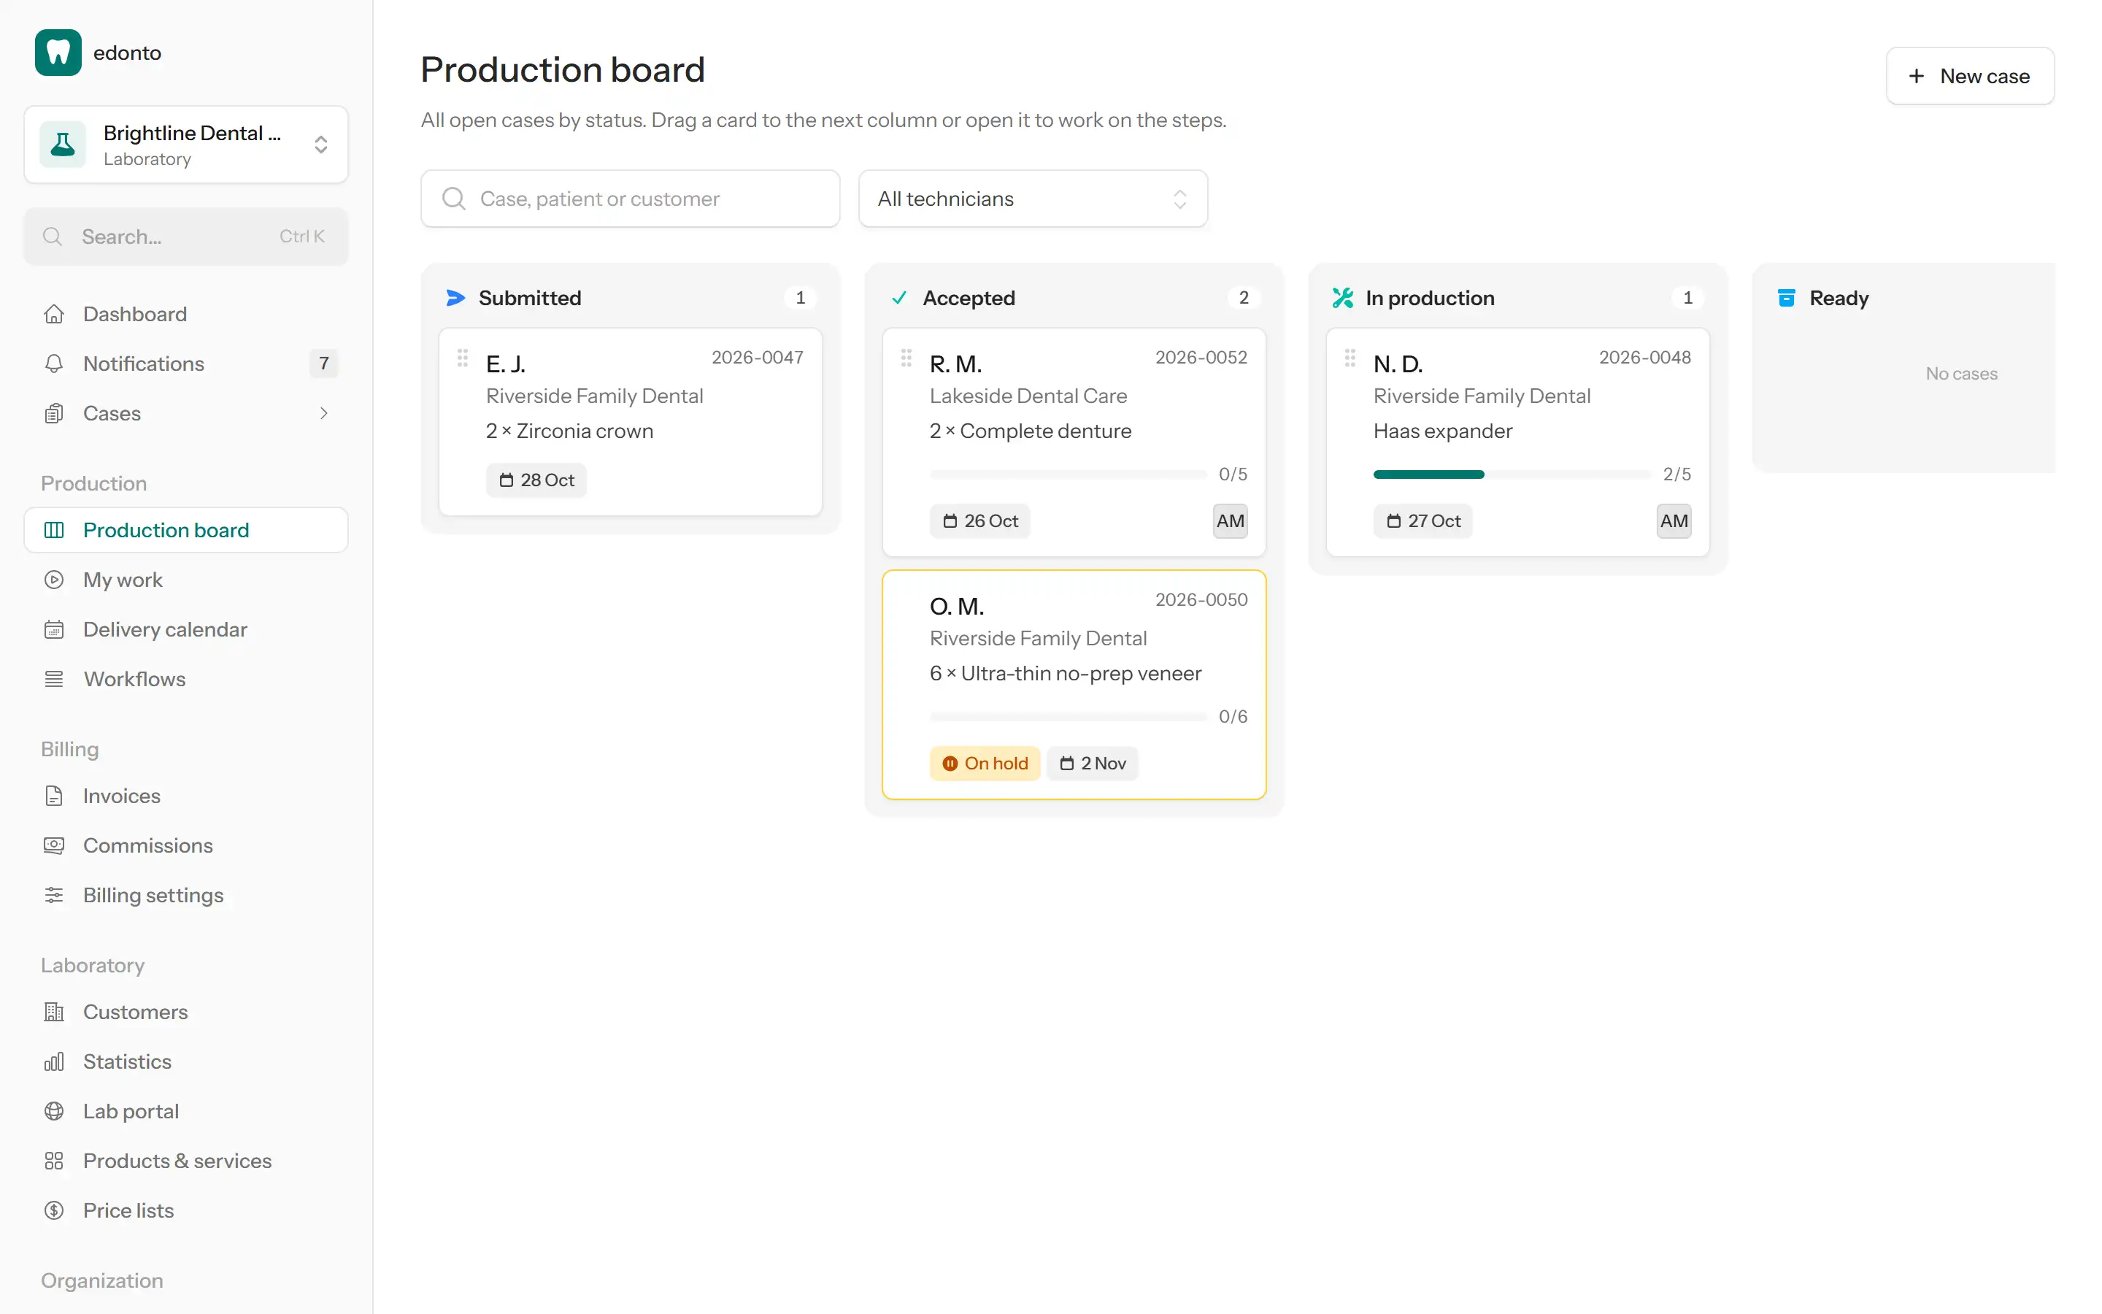Viewport: 2102px width, 1314px height.
Task: Focus the Case, patient or customer search field
Action: pos(630,199)
